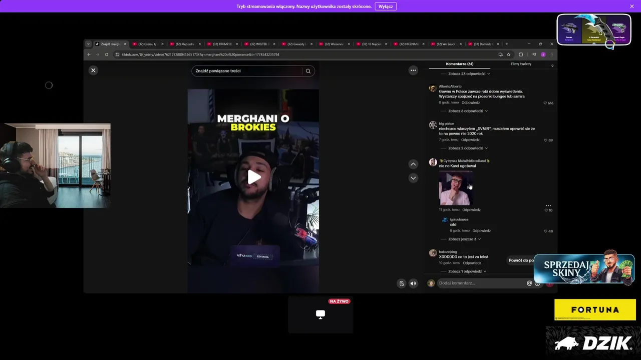Reply to Cytrynka's comment via Odpowiedz

(x=471, y=210)
